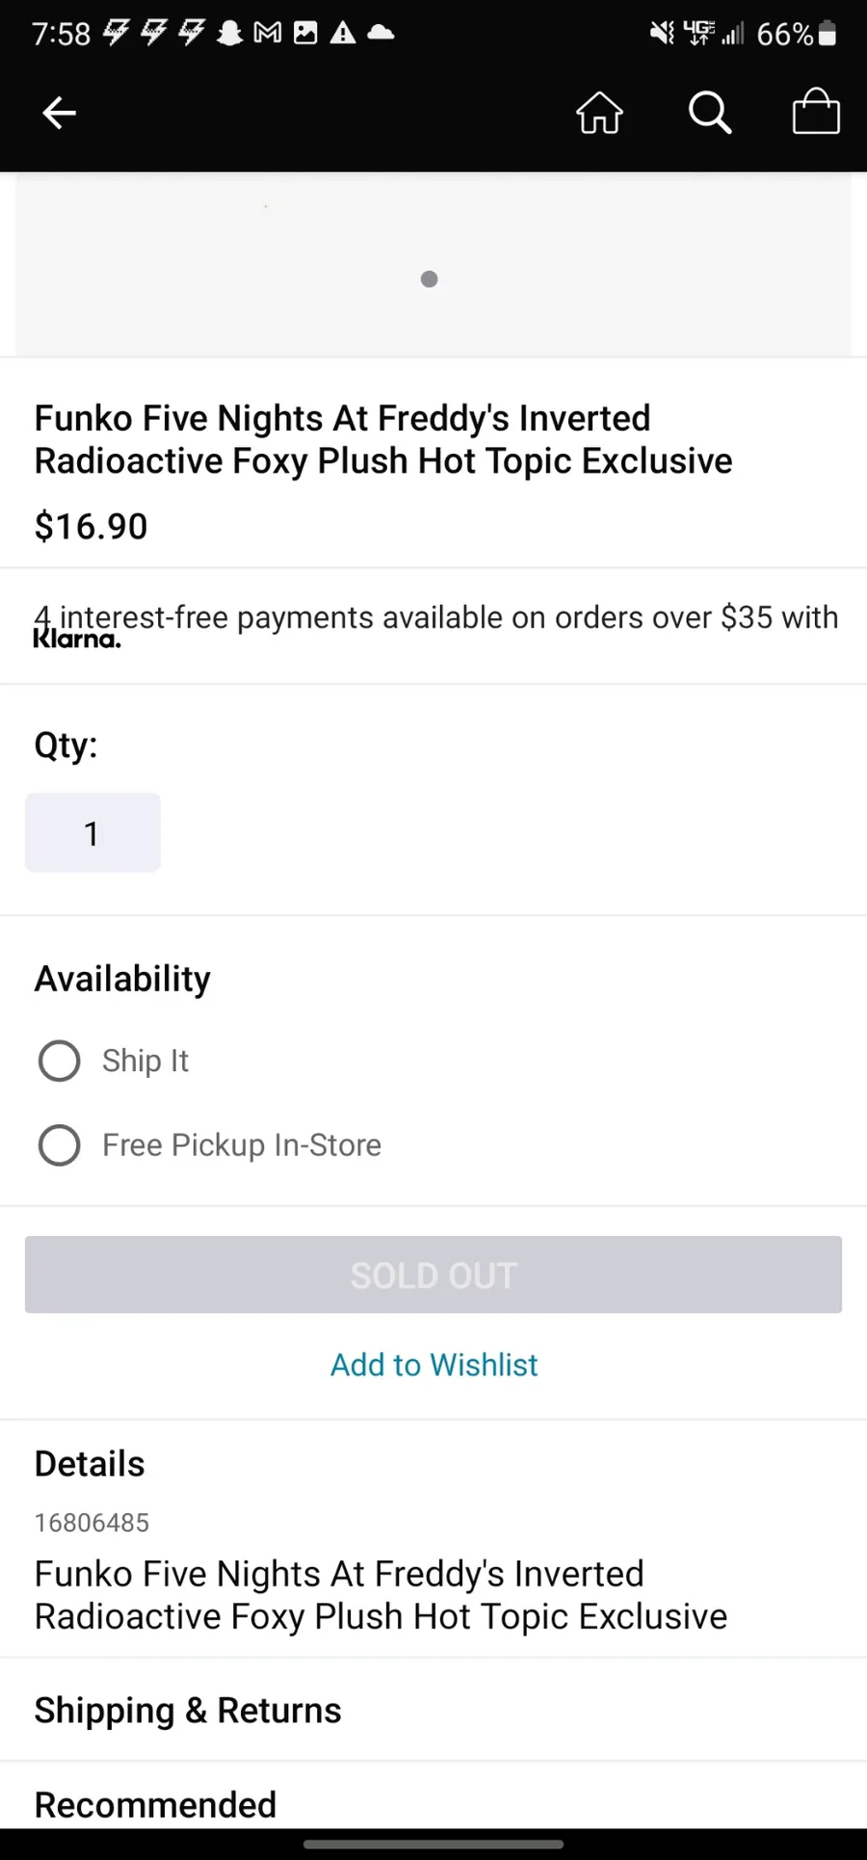
Task: Tap the product image carousel dot
Action: click(x=430, y=279)
